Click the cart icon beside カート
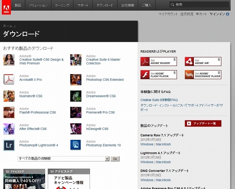Image resolution: width=235 pixels, height=189 pixels. tap(198, 14)
